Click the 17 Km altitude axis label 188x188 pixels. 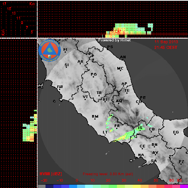(5, 4)
